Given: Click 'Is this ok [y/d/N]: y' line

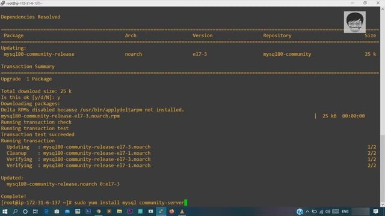Looking at the screenshot, I should (31, 97).
